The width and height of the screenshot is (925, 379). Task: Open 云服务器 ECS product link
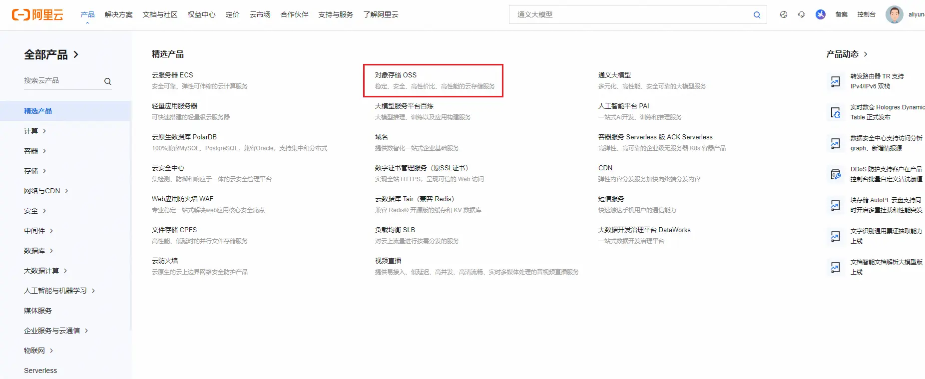tap(172, 75)
